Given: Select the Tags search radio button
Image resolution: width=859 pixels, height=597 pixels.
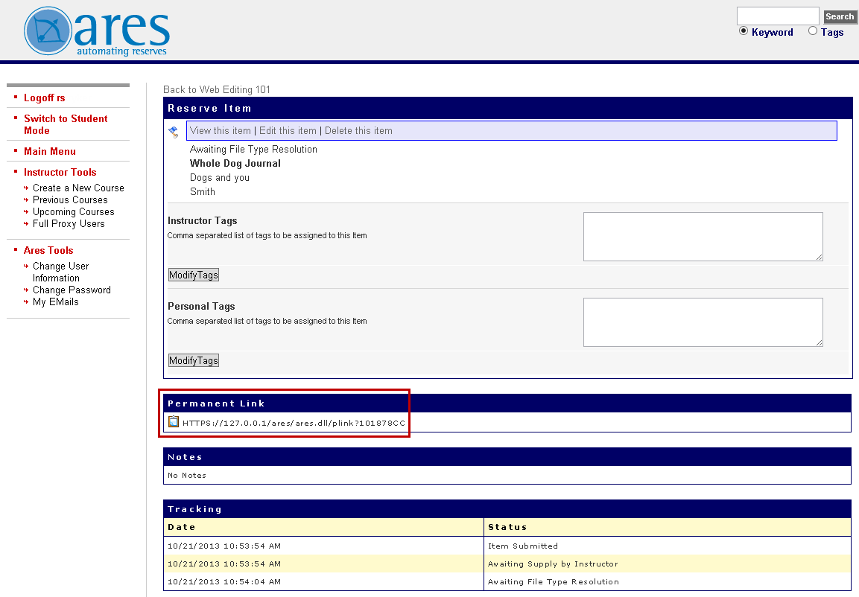Looking at the screenshot, I should pos(814,31).
